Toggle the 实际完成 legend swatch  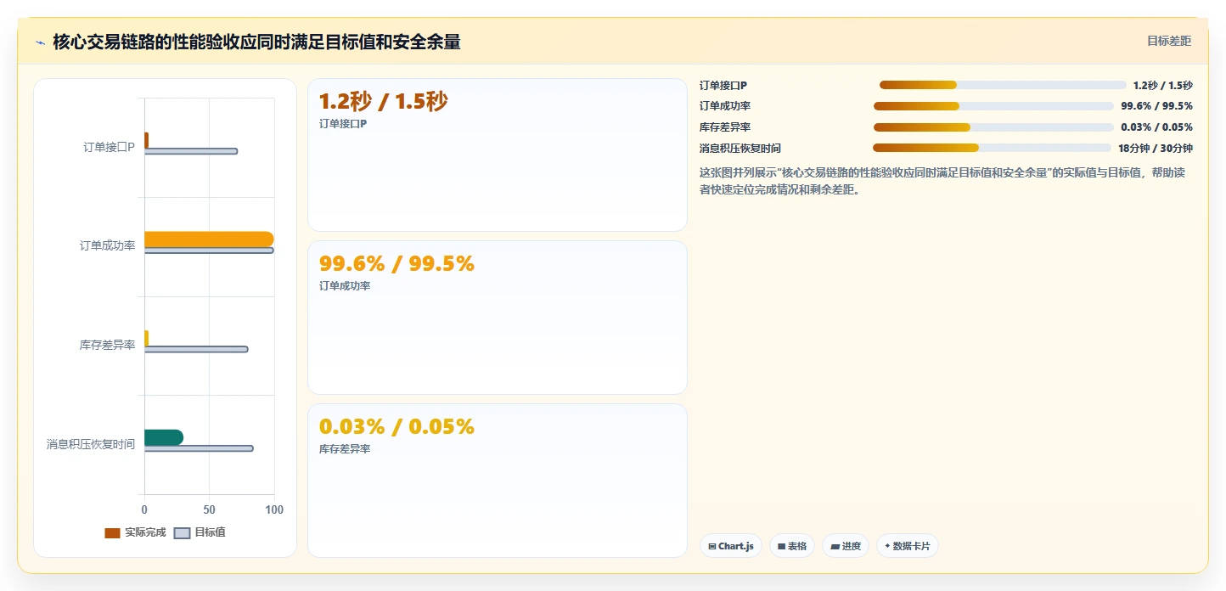[112, 533]
